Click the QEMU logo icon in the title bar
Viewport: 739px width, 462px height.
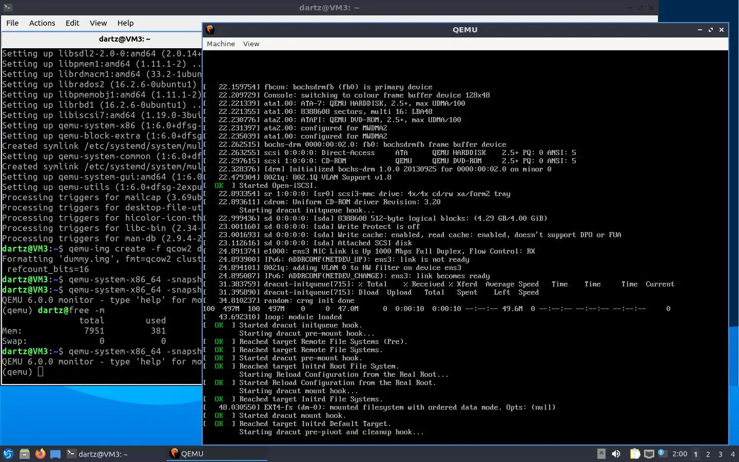[x=210, y=30]
